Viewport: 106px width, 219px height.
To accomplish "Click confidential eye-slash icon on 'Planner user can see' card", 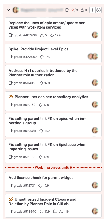I will [11, 97].
